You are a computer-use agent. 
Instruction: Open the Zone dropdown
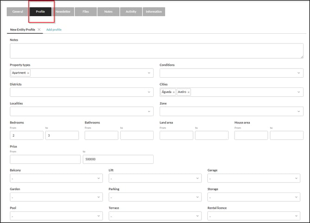coord(231,111)
